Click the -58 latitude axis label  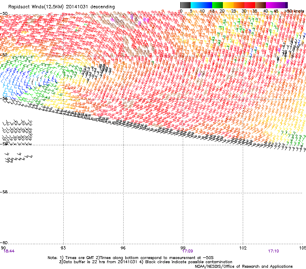pos(4,192)
